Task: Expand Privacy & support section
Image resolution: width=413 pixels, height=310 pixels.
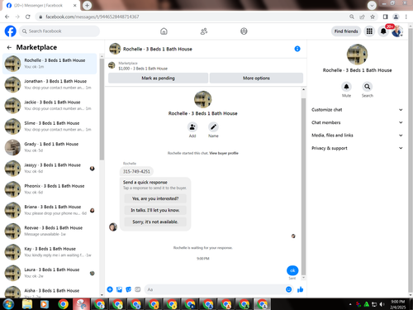Action: click(357, 148)
